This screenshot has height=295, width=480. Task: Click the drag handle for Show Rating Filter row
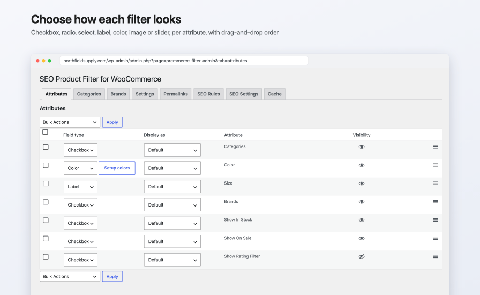point(436,256)
